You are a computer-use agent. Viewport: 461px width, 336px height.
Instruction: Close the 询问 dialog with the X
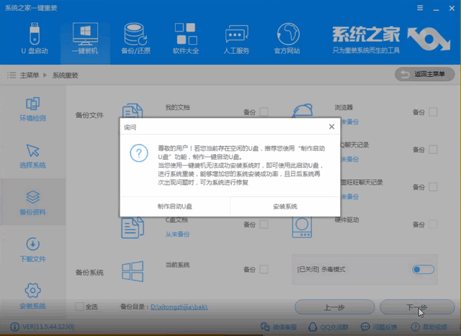[331, 127]
